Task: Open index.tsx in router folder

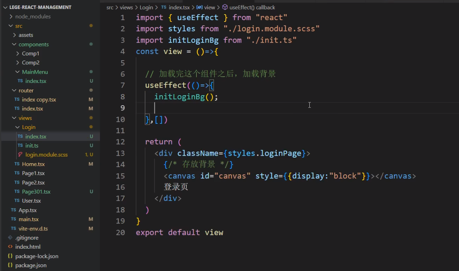Action: [x=32, y=109]
